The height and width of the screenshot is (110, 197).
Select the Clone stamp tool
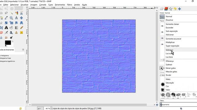[x=16, y=33]
